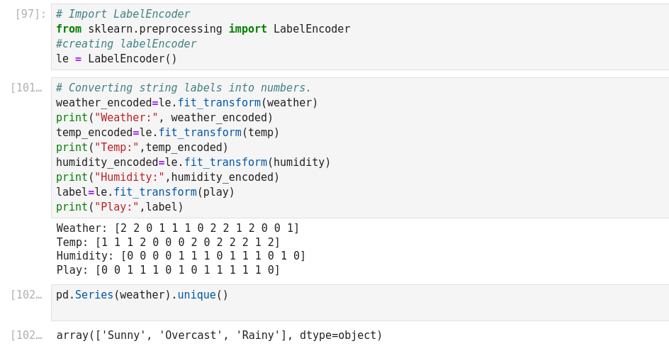Click the 'Converting string labels into numbers' comment
Viewport: 669px width, 351px height.
coord(184,88)
